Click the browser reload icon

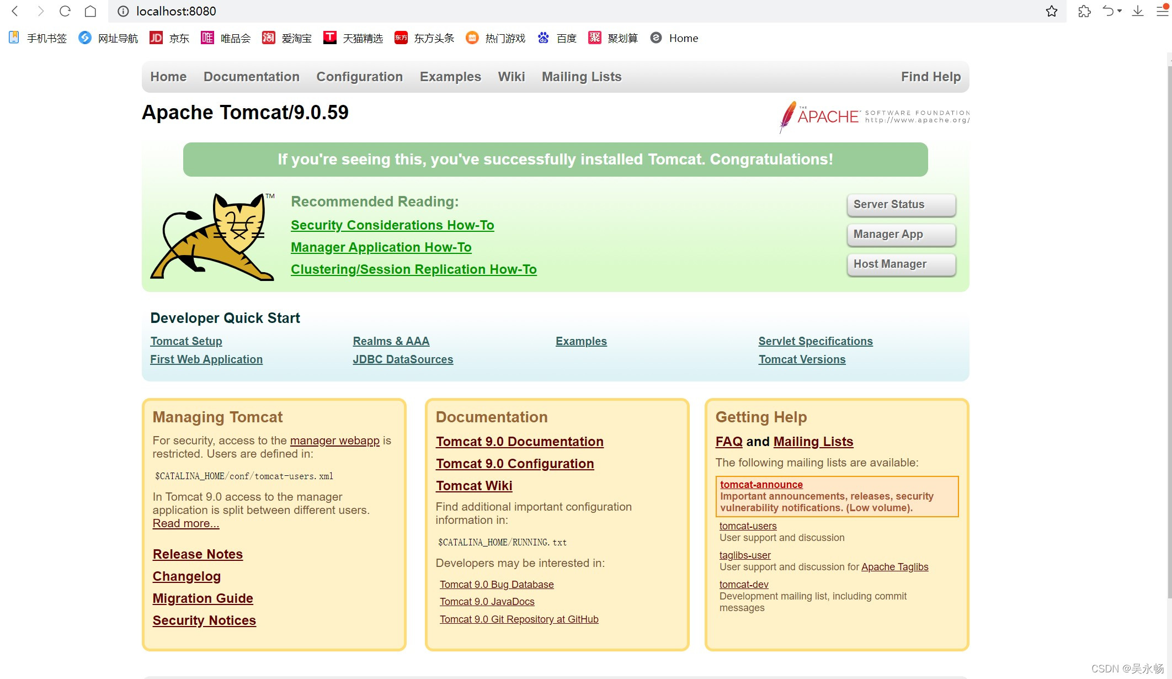click(65, 11)
